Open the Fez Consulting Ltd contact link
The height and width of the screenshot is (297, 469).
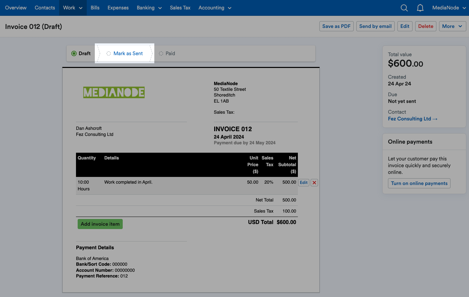coord(413,119)
